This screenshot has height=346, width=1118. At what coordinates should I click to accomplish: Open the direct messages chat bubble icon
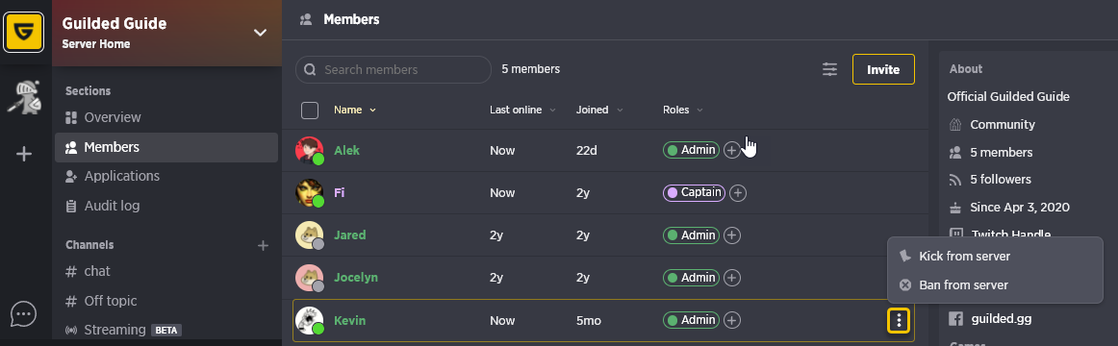pos(23,313)
